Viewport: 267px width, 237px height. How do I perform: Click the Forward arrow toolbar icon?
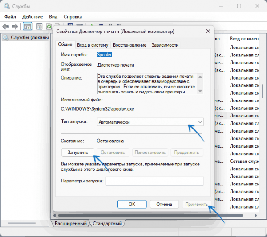[x=15, y=27]
